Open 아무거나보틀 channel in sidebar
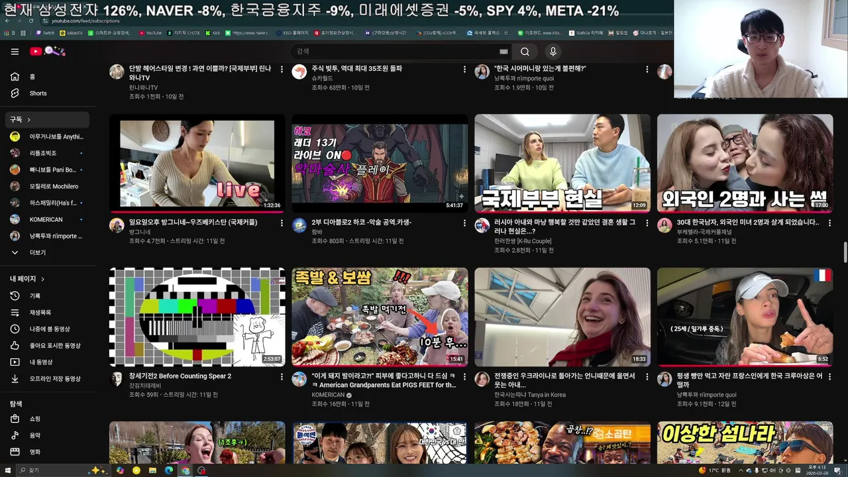Image resolution: width=848 pixels, height=477 pixels. tap(48, 136)
